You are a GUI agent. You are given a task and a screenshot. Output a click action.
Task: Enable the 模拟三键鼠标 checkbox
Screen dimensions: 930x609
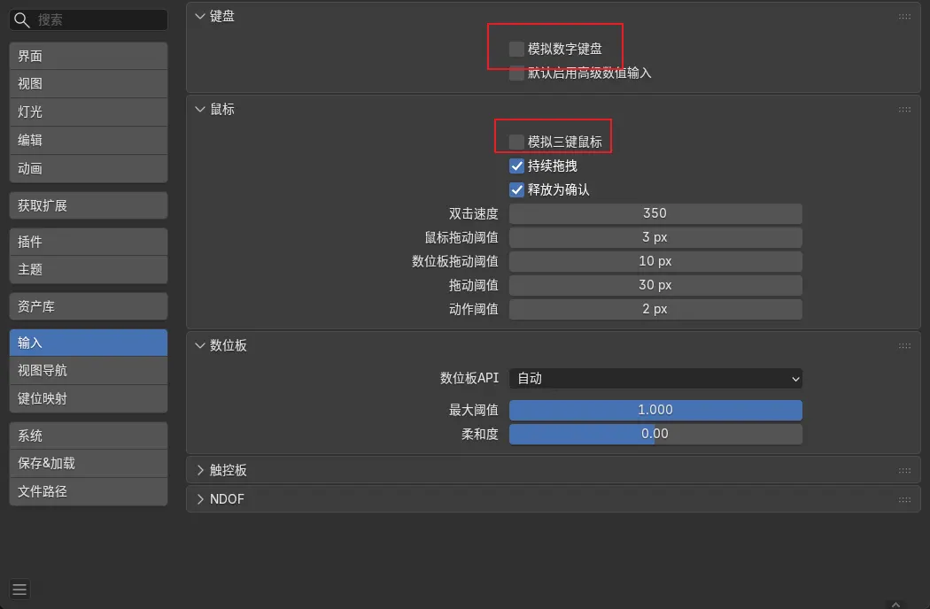click(516, 142)
